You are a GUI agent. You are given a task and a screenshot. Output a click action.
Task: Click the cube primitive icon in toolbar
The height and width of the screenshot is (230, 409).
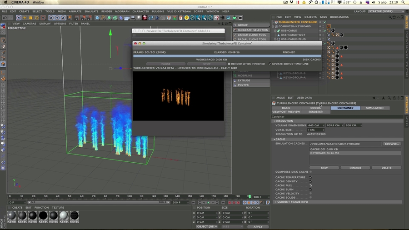(97, 18)
